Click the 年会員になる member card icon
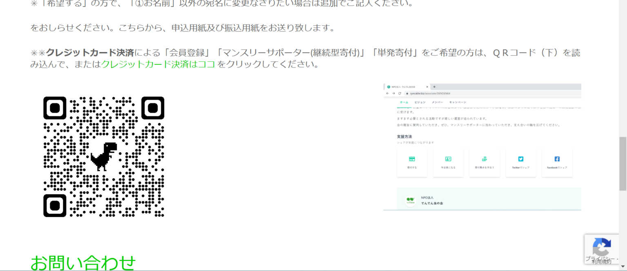 [448, 159]
